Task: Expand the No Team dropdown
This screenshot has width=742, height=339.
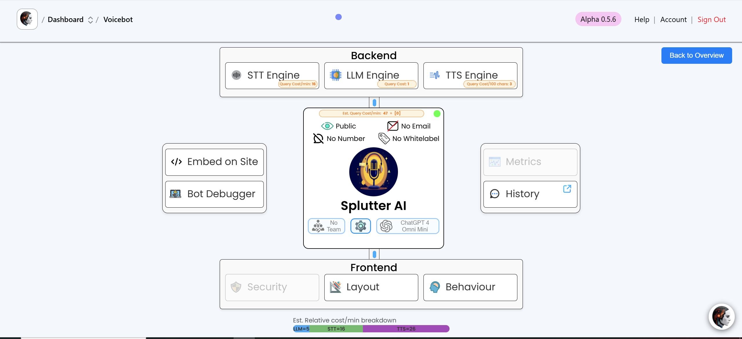Action: [x=327, y=226]
